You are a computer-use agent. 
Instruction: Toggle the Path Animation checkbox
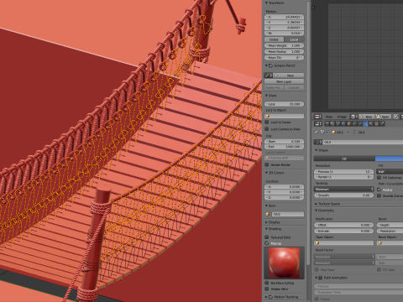pos(321,278)
